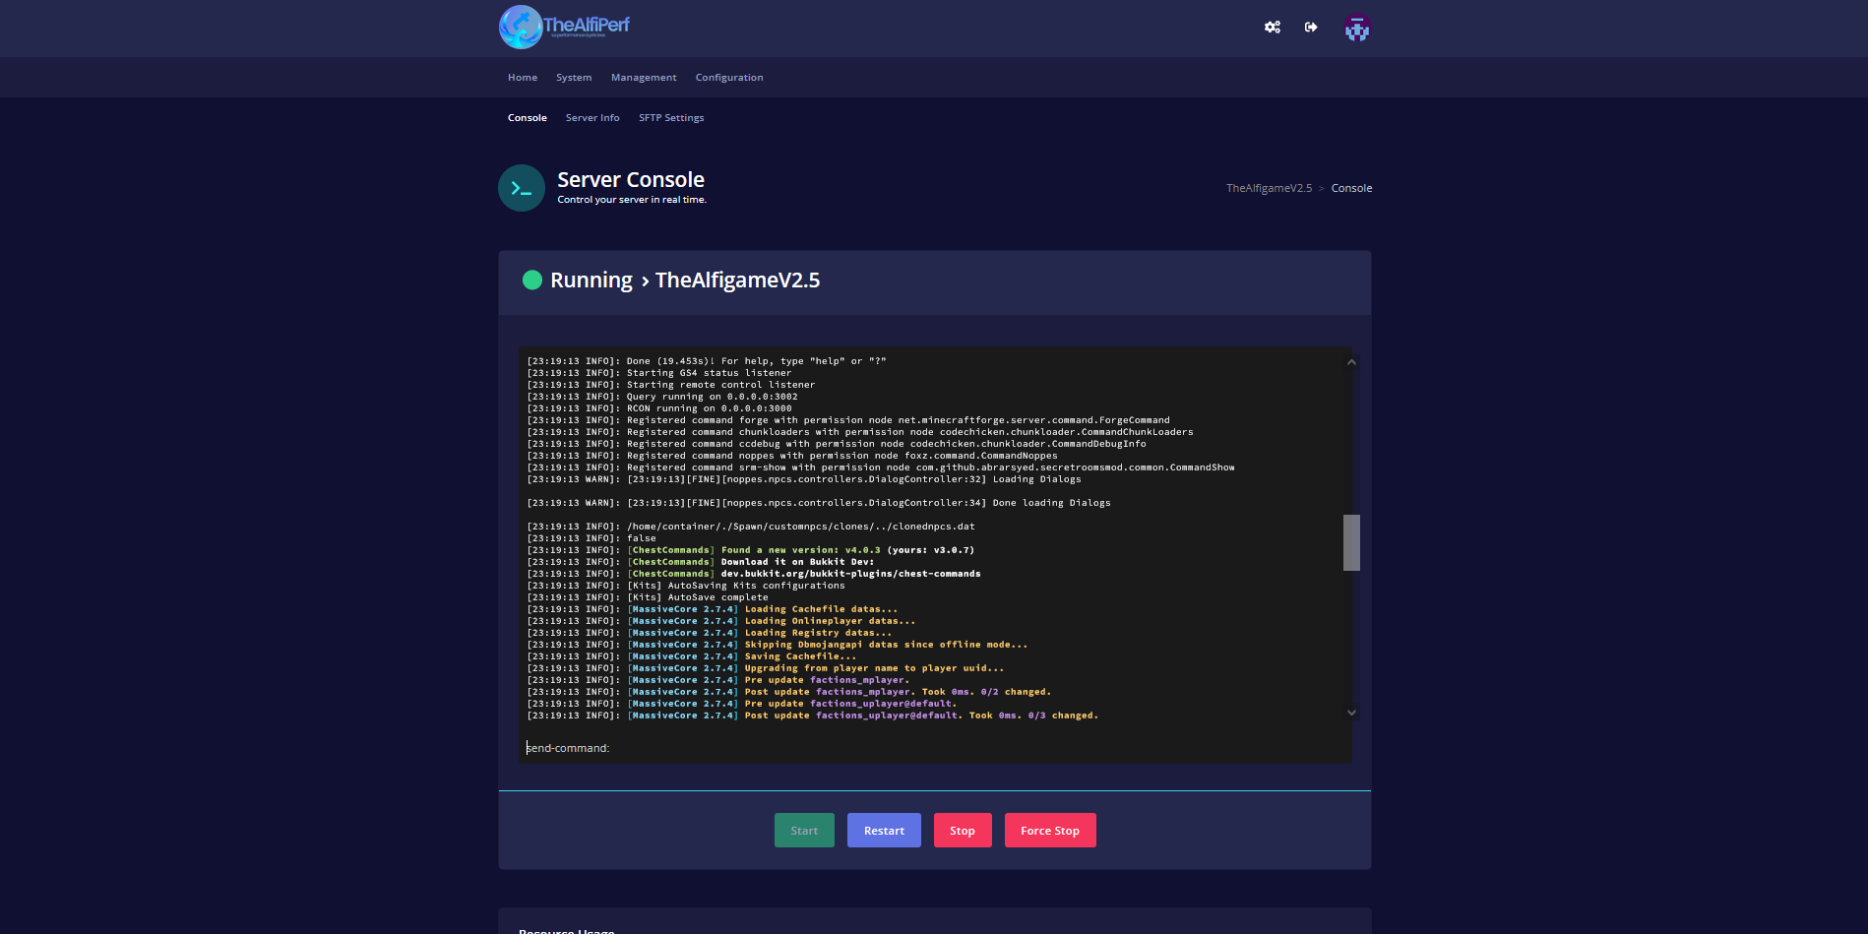Click the TheAlfiPerf logo
The height and width of the screenshot is (934, 1868).
coord(564,27)
